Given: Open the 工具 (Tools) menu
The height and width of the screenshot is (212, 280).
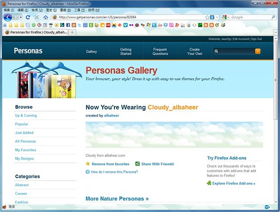Looking at the screenshot, I should [79, 10].
